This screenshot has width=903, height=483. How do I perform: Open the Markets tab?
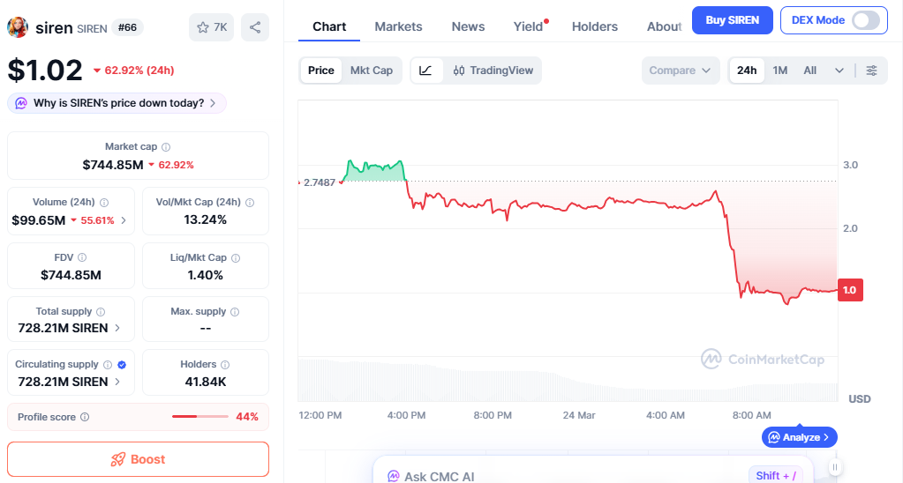pyautogui.click(x=398, y=26)
